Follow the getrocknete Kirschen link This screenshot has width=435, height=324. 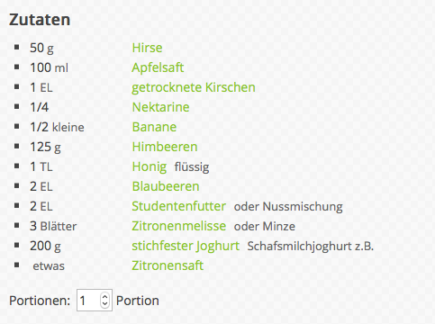pyautogui.click(x=194, y=87)
